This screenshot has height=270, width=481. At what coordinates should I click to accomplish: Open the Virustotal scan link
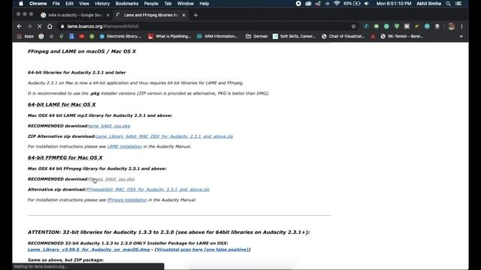pos(202,250)
